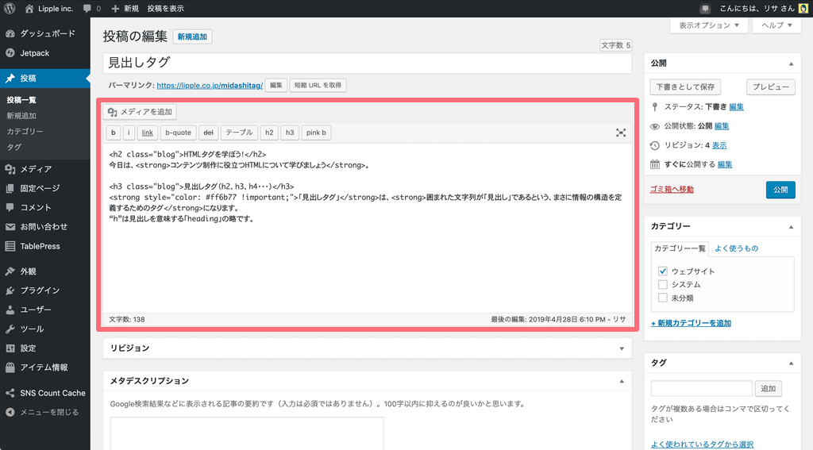813x450 pixels.
Task: Open the ヘルプ dropdown
Action: pyautogui.click(x=776, y=25)
